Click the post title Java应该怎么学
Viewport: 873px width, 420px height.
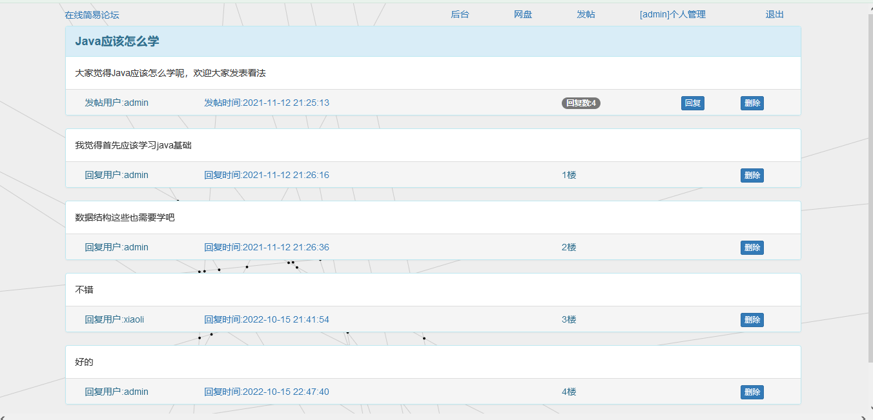tap(117, 42)
